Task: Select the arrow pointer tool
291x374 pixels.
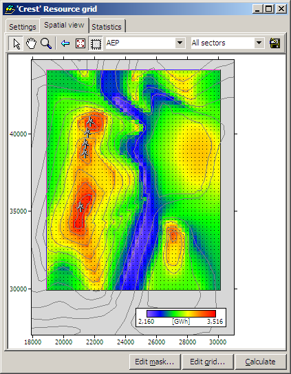Action: 17,43
